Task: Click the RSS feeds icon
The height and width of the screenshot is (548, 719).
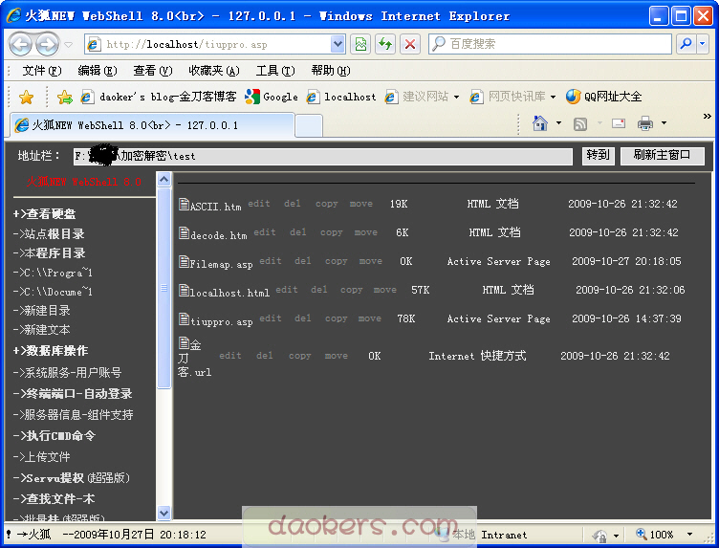Action: [x=580, y=123]
